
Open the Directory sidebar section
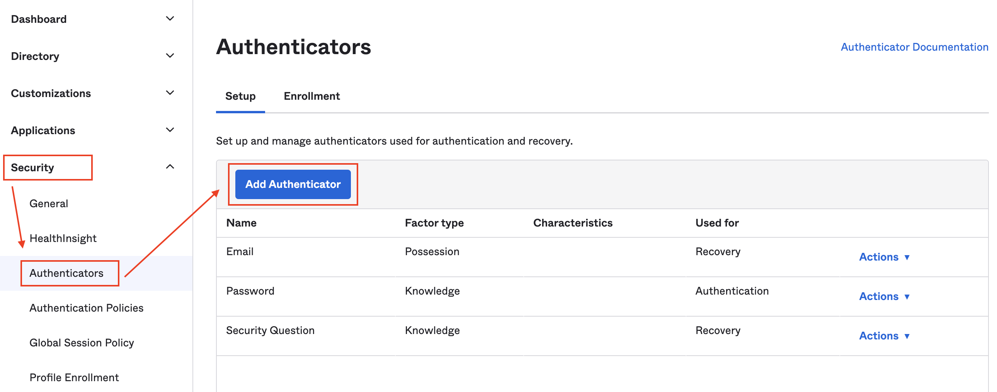click(35, 56)
